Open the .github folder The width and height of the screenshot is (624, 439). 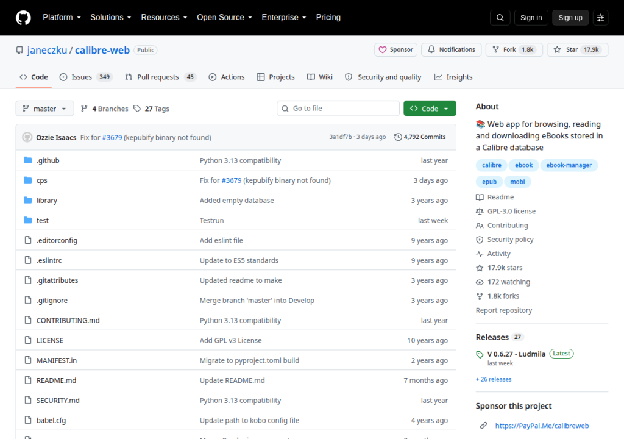(x=48, y=160)
